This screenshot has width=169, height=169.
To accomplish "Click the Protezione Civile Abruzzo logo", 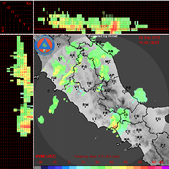I will (x=45, y=45).
